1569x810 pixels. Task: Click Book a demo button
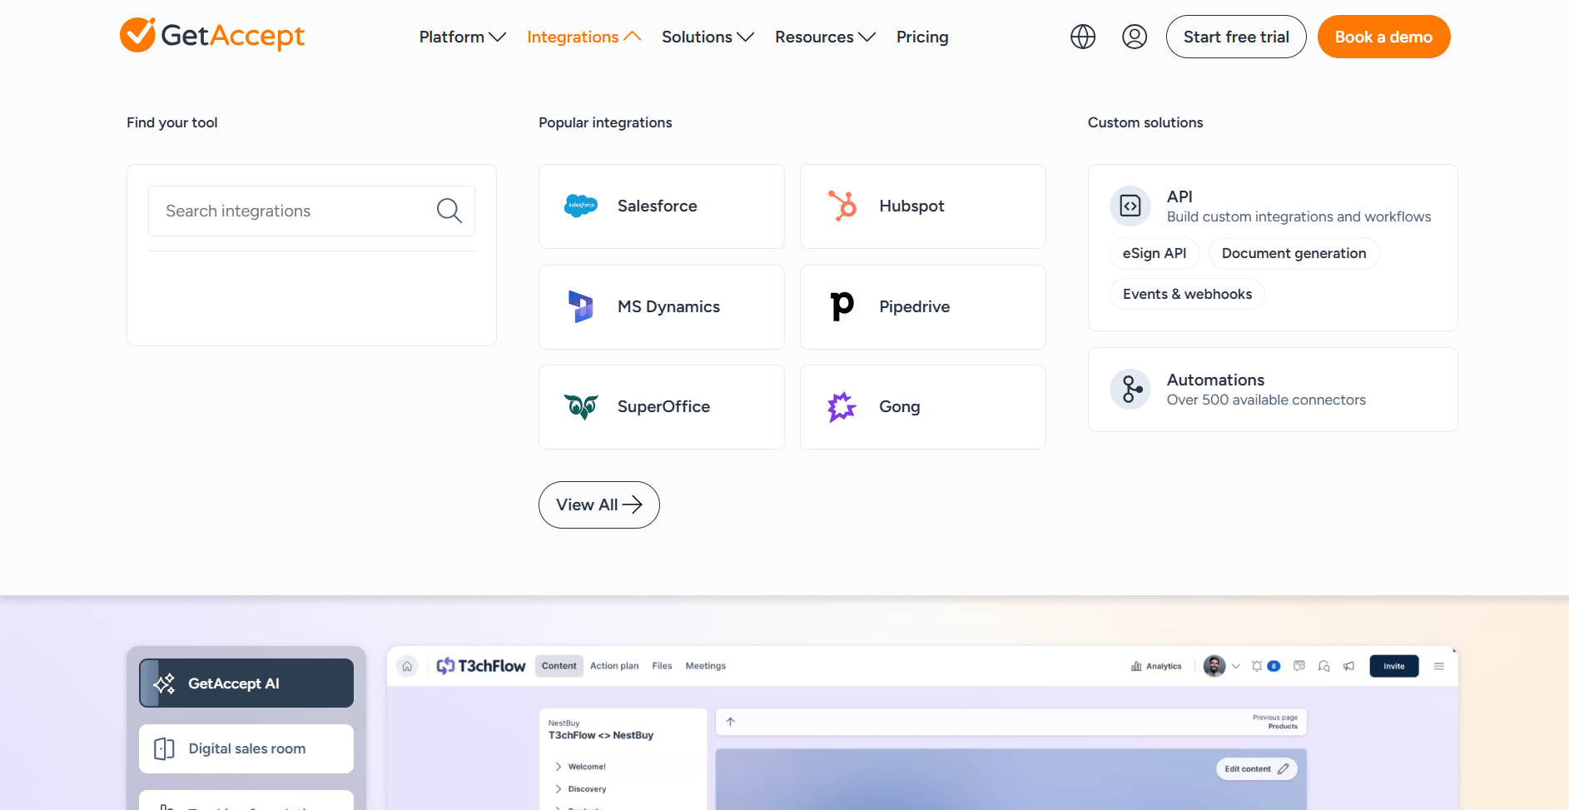pyautogui.click(x=1384, y=37)
